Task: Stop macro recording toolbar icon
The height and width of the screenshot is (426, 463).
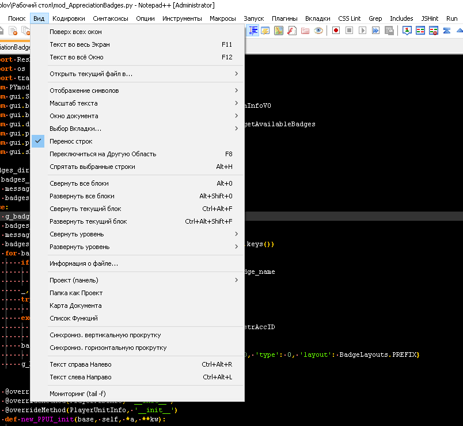Action: 349,31
